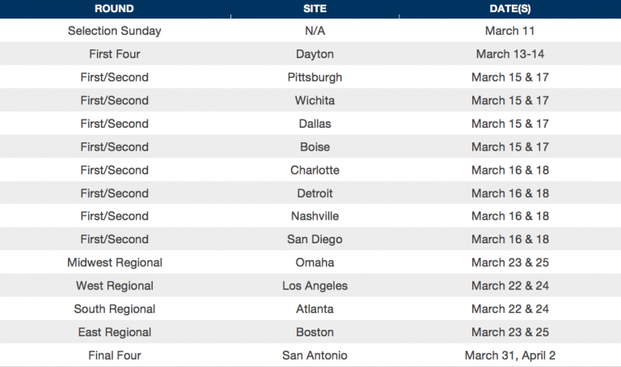The height and width of the screenshot is (367, 621).
Task: Select the Wichita site entry
Action: [x=315, y=100]
